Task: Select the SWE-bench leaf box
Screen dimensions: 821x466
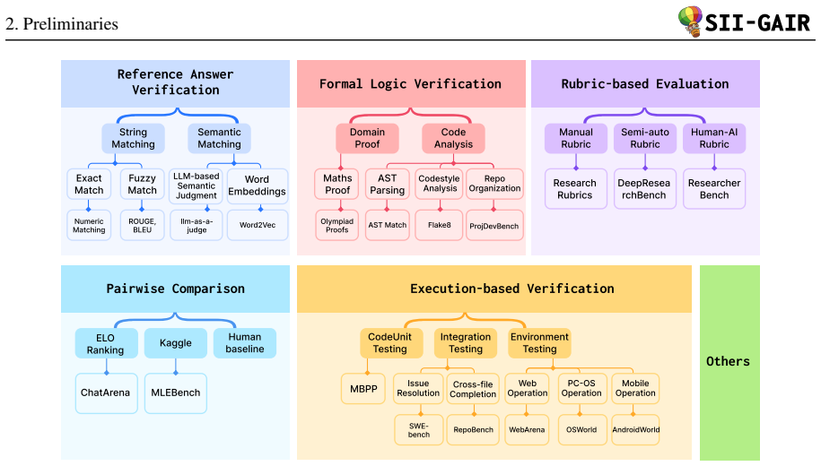Action: coord(419,430)
